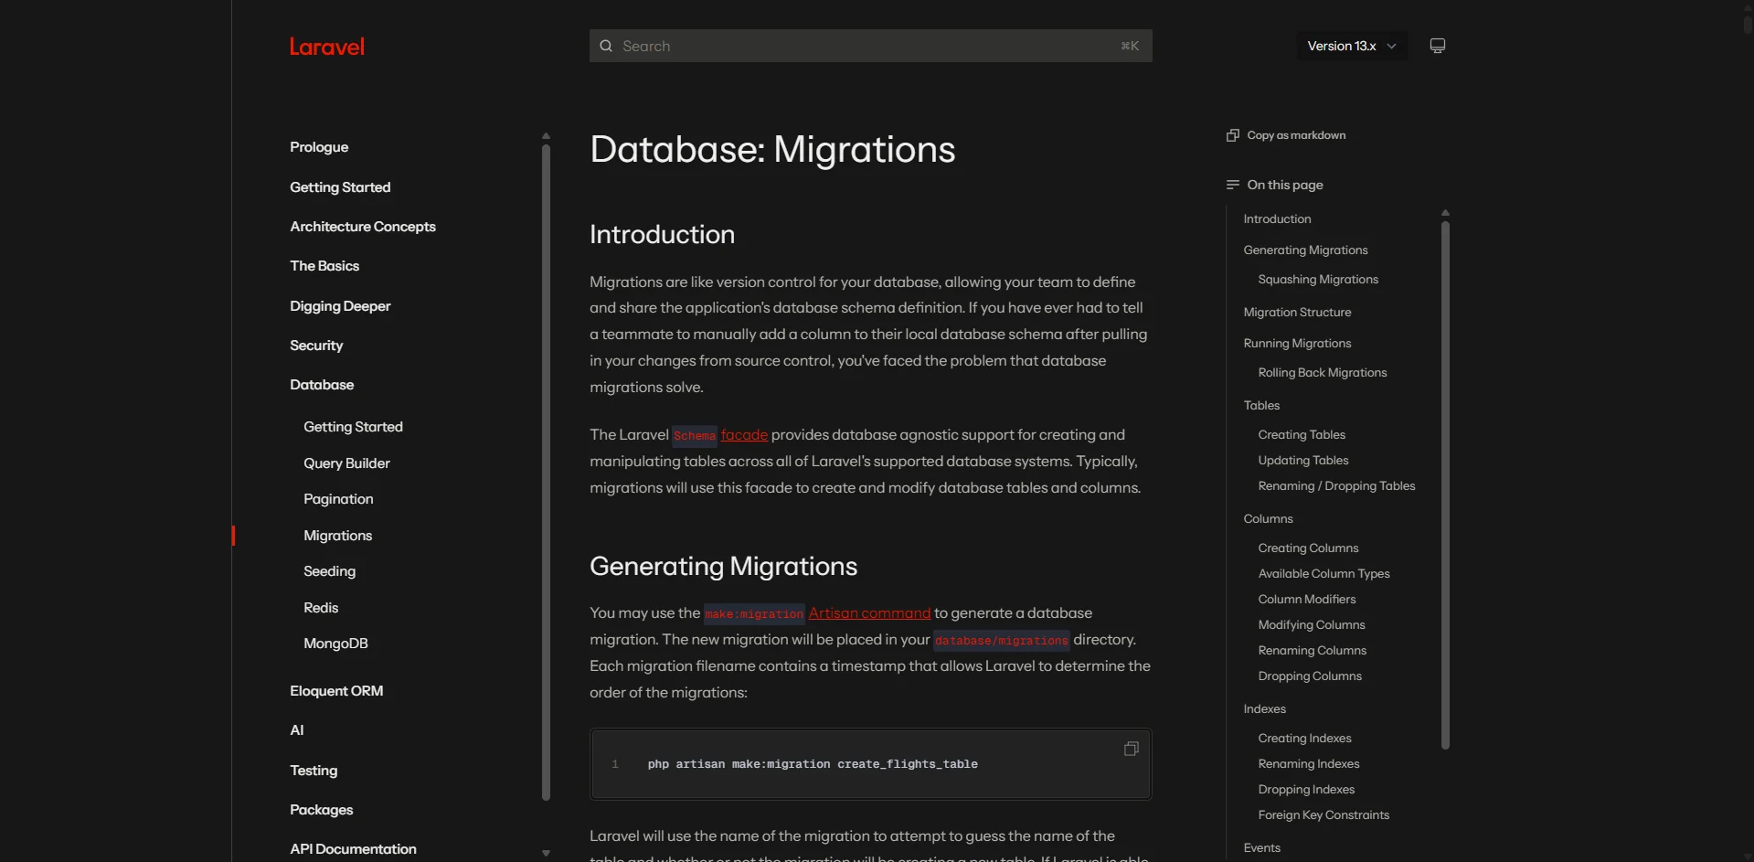1754x862 pixels.
Task: Open the Query Builder page
Action: click(346, 463)
